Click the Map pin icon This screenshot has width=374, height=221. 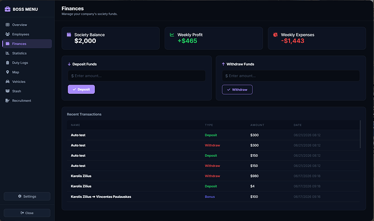8,72
